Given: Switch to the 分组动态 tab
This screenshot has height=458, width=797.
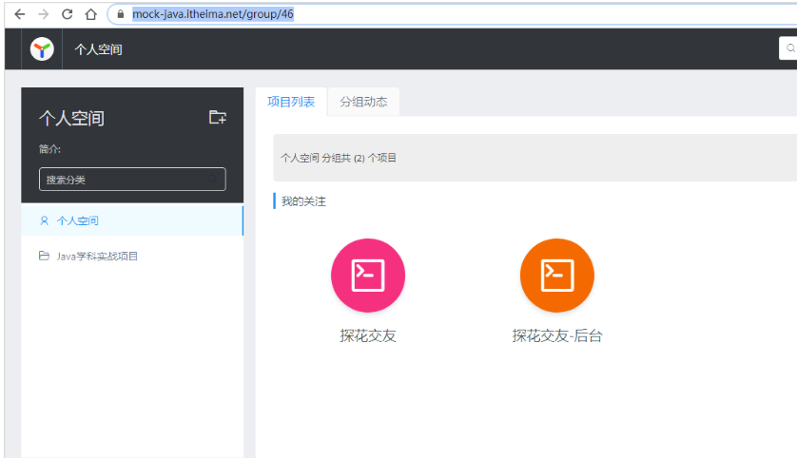Looking at the screenshot, I should (x=363, y=102).
